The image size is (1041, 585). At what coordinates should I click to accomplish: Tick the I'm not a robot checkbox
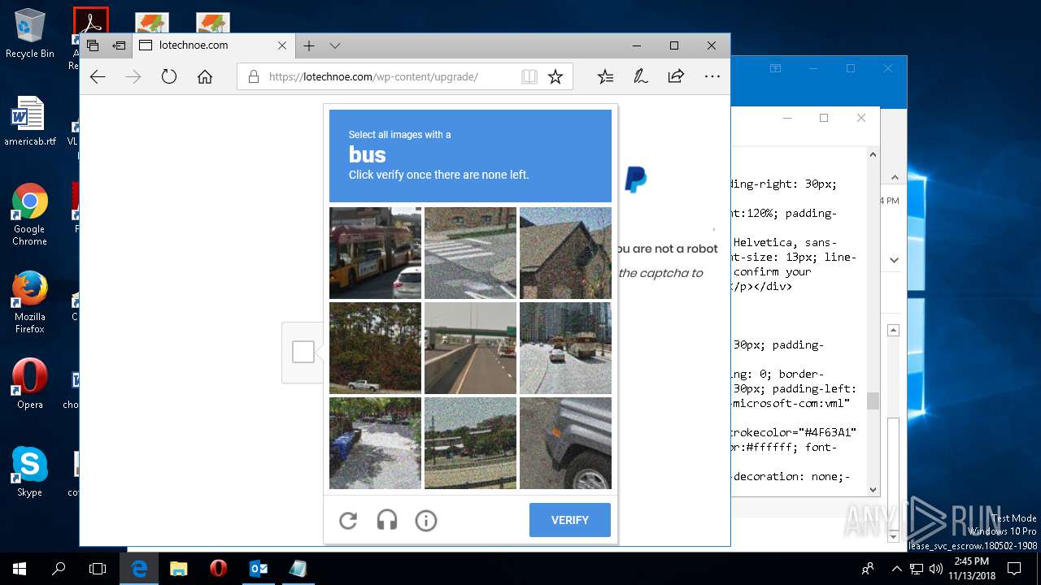coord(303,352)
